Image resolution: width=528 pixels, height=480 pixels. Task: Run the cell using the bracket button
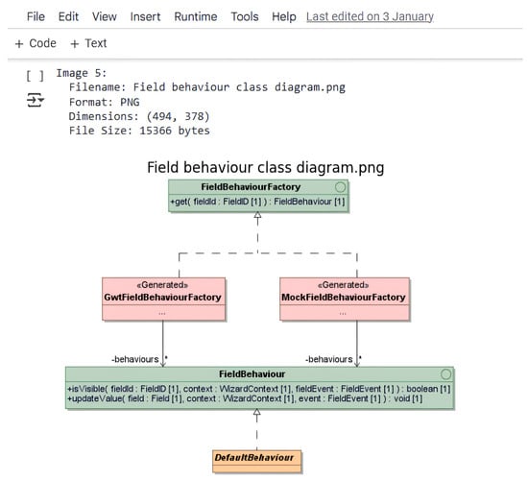35,76
